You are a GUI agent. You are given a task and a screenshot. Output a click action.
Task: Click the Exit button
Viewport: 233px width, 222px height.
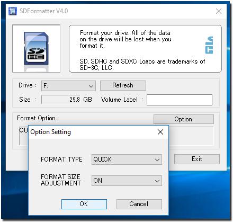pyautogui.click(x=197, y=159)
